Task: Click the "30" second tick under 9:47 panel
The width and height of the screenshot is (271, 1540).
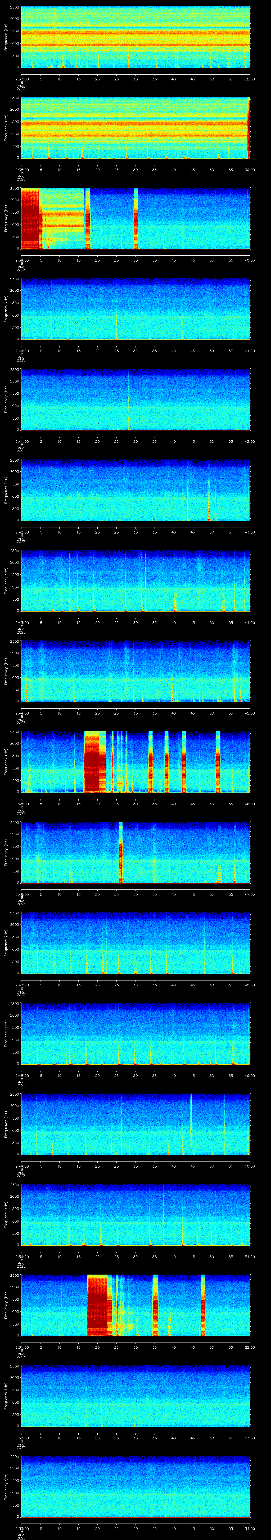Action: (135, 985)
